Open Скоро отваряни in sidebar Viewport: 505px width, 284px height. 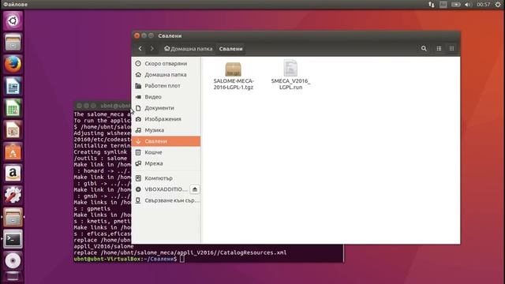pyautogui.click(x=166, y=63)
